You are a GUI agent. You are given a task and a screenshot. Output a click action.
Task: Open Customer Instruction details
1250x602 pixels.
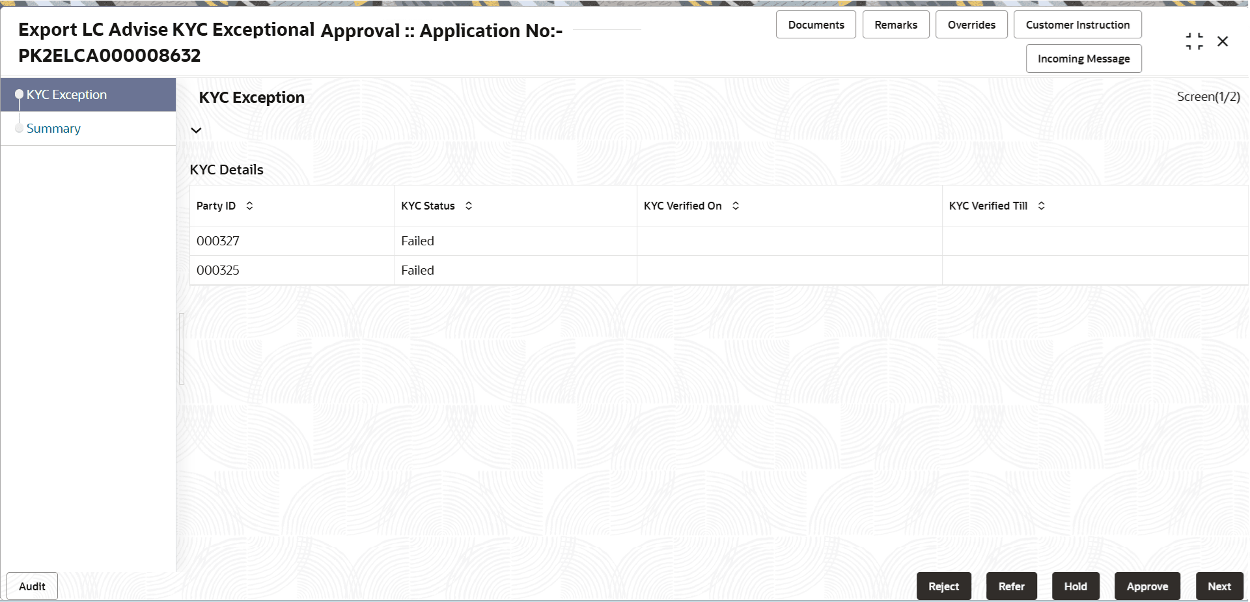[1077, 24]
